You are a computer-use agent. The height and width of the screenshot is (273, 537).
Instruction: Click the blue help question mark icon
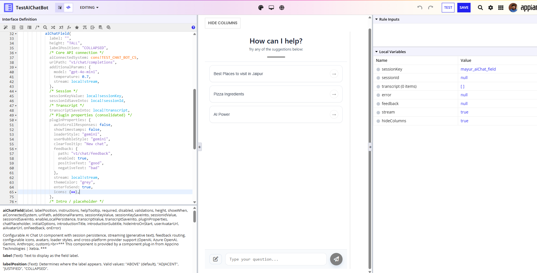pos(193,27)
